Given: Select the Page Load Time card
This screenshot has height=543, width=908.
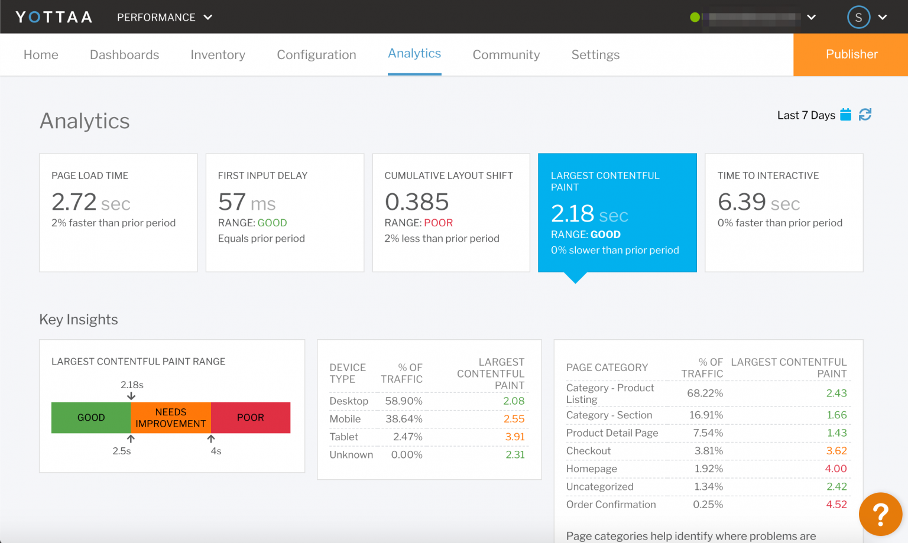Looking at the screenshot, I should 118,213.
